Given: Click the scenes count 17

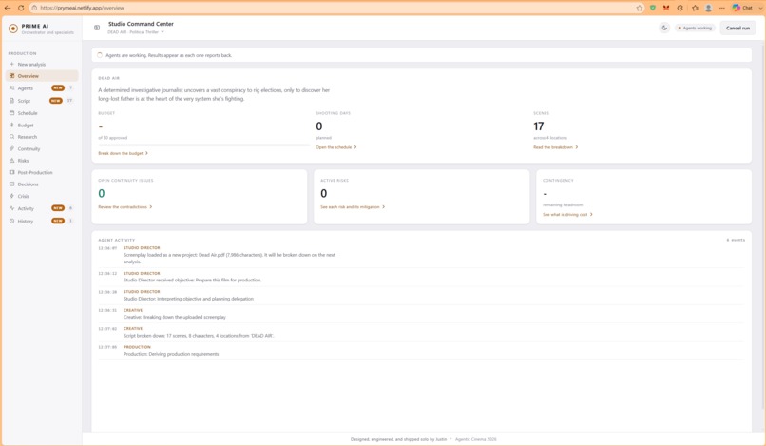Looking at the screenshot, I should [x=538, y=126].
